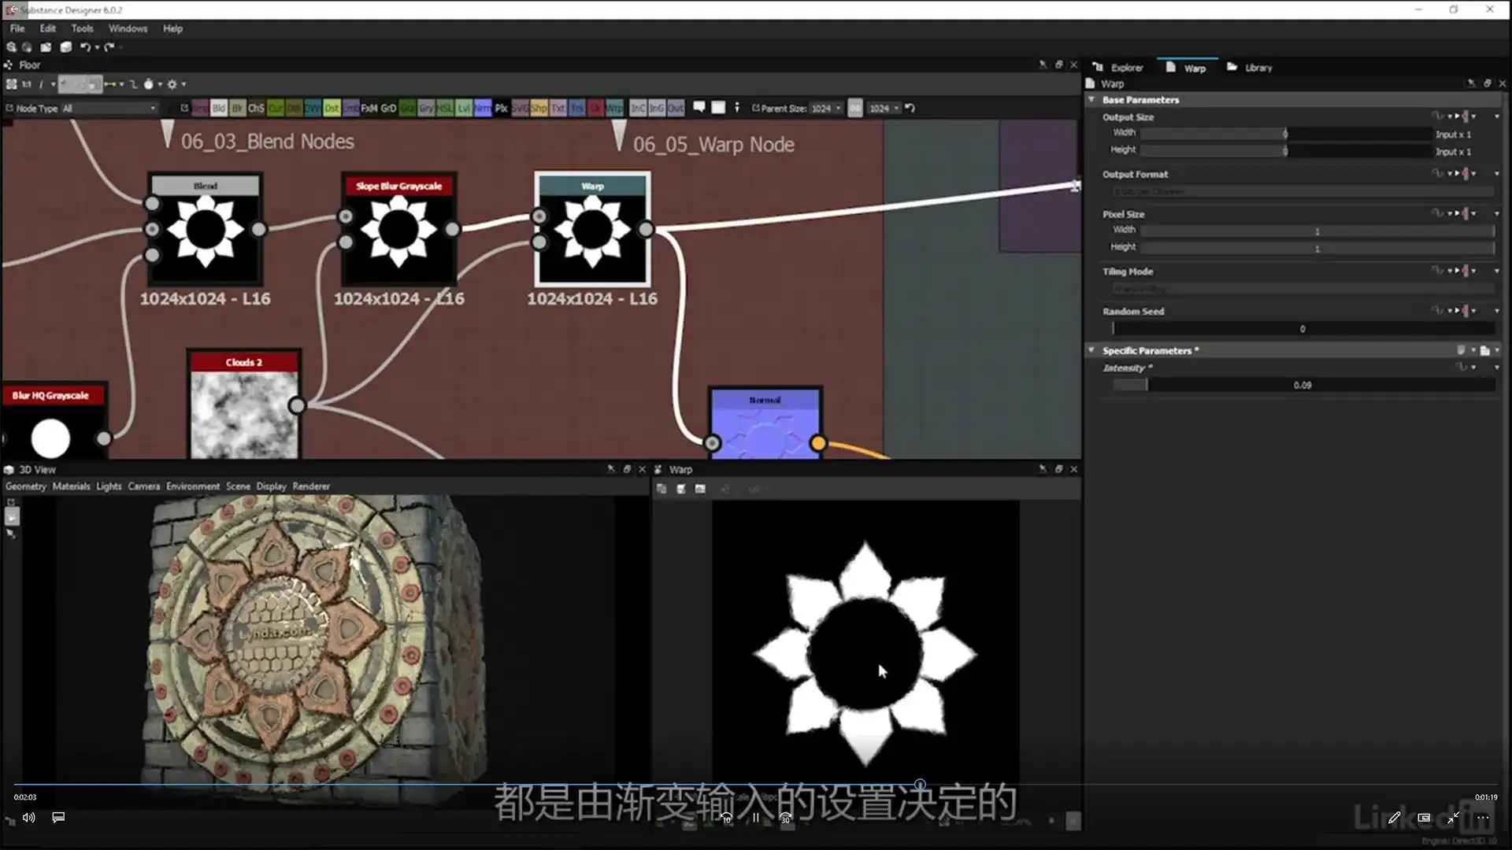The width and height of the screenshot is (1512, 850).
Task: Select the Wrp warp node filter icon
Action: coord(614,108)
